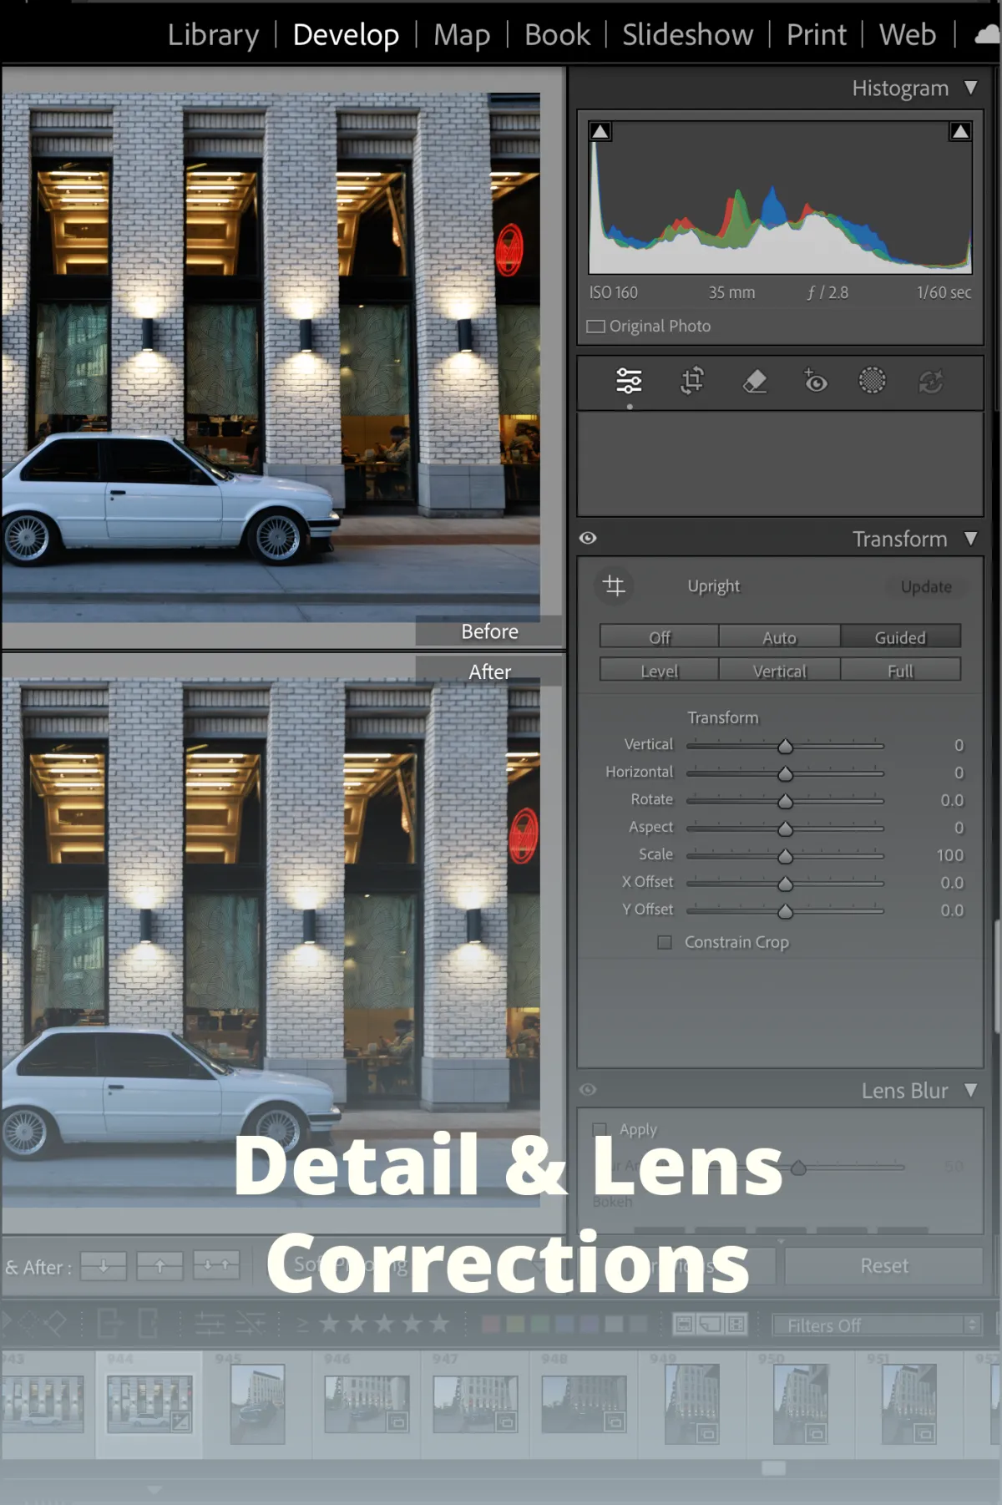Filter by edited photos sliders icon
The height and width of the screenshot is (1505, 1002).
click(x=210, y=1323)
